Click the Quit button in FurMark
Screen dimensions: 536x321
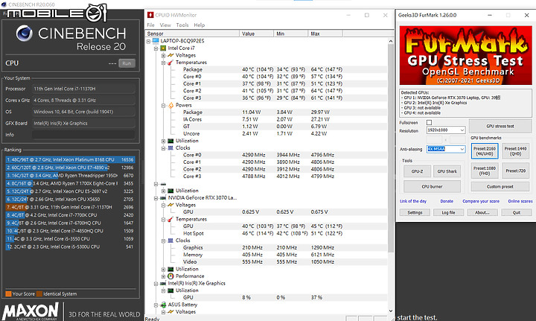(x=517, y=212)
